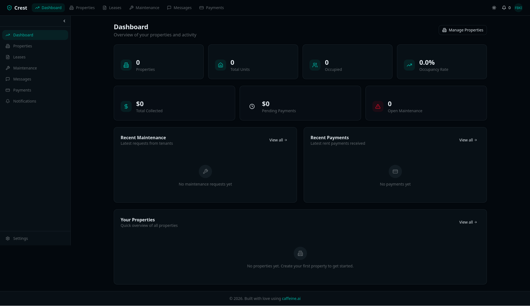The width and height of the screenshot is (530, 306).
Task: Select Notifications in the sidebar
Action: pos(35,101)
